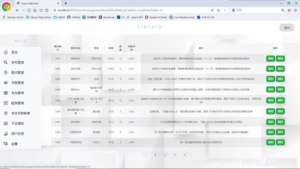Expand the address bar dropdown arrow
The width and height of the screenshot is (300, 169).
coord(224,10)
